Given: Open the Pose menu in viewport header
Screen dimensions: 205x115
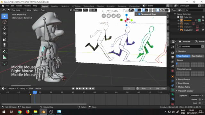Looking at the screenshot, I should [43, 10].
